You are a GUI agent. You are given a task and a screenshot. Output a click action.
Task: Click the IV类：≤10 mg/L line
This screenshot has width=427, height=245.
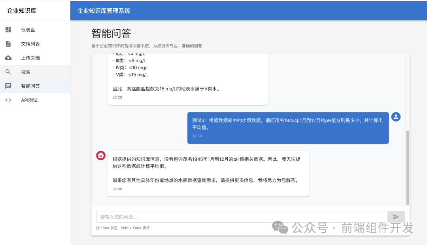[x=130, y=68]
